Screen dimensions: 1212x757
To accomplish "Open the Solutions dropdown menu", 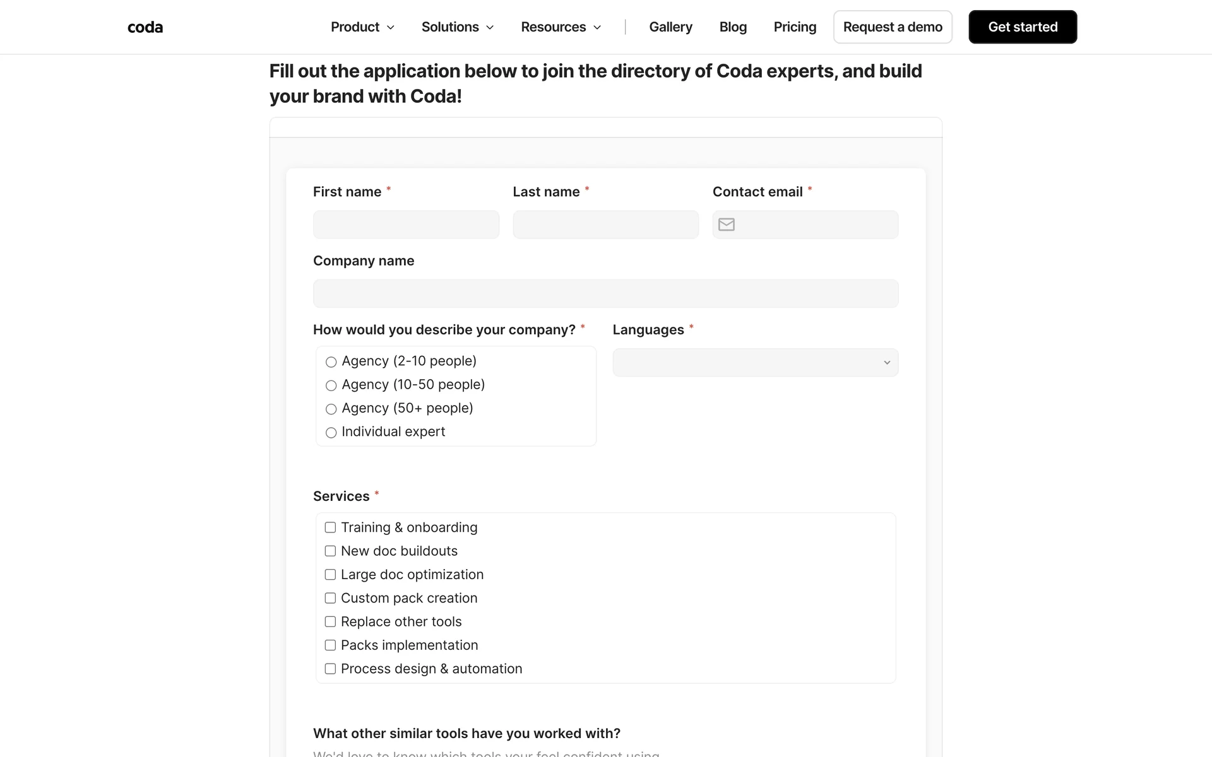I will tap(457, 27).
